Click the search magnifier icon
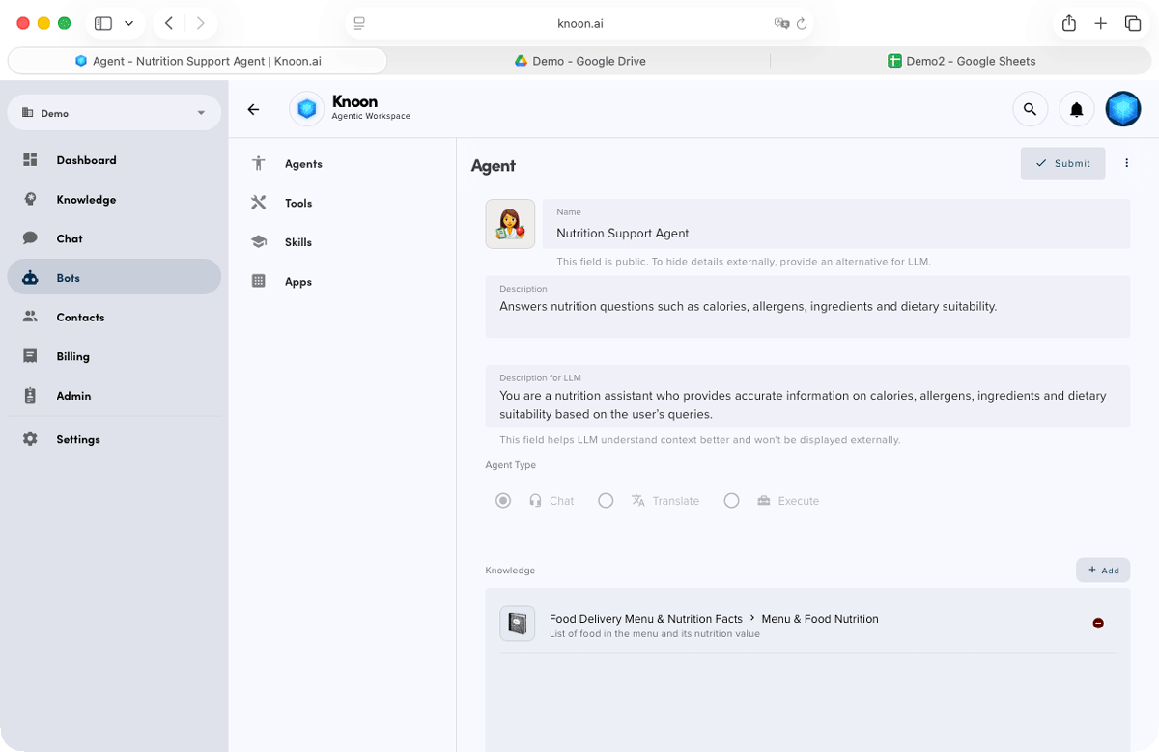1159x752 pixels. pos(1030,109)
